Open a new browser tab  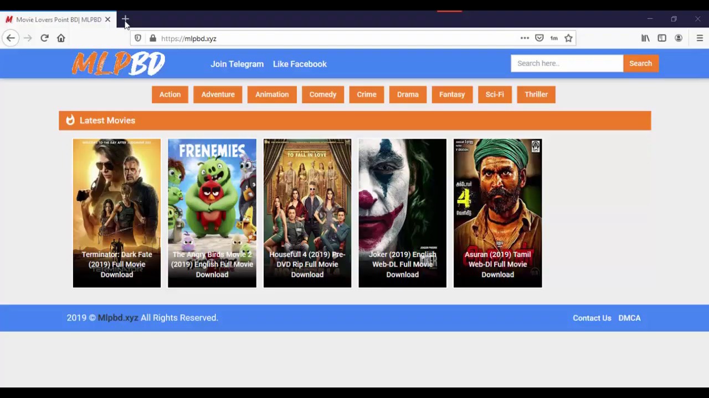(126, 20)
